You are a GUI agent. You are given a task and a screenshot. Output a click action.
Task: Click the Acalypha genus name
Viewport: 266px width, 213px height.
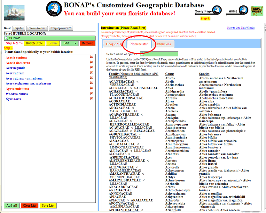[x=172, y=118]
